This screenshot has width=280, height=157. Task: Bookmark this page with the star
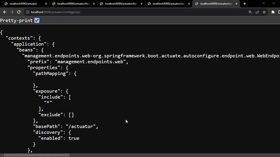tap(264, 12)
